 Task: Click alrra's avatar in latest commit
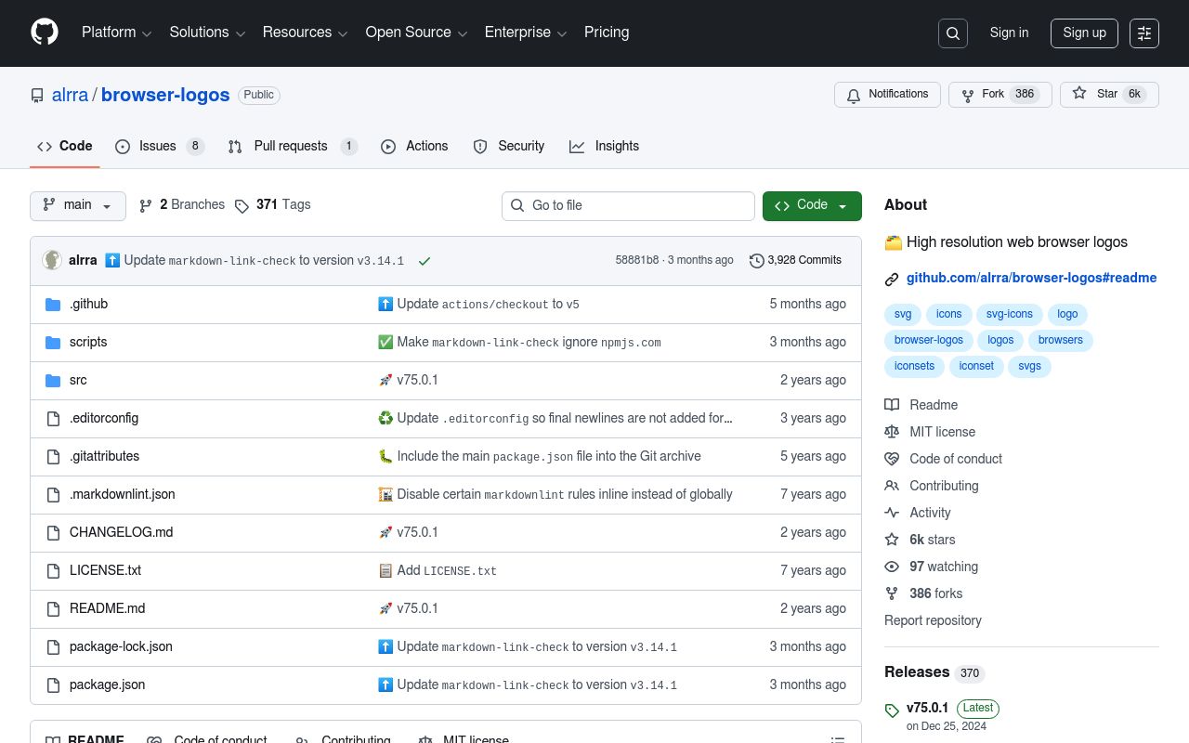tap(52, 260)
